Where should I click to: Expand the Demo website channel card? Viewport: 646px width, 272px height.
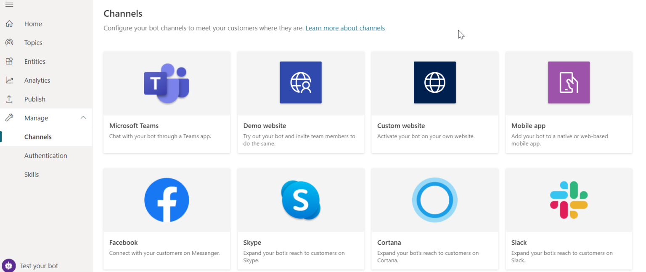coord(301,102)
